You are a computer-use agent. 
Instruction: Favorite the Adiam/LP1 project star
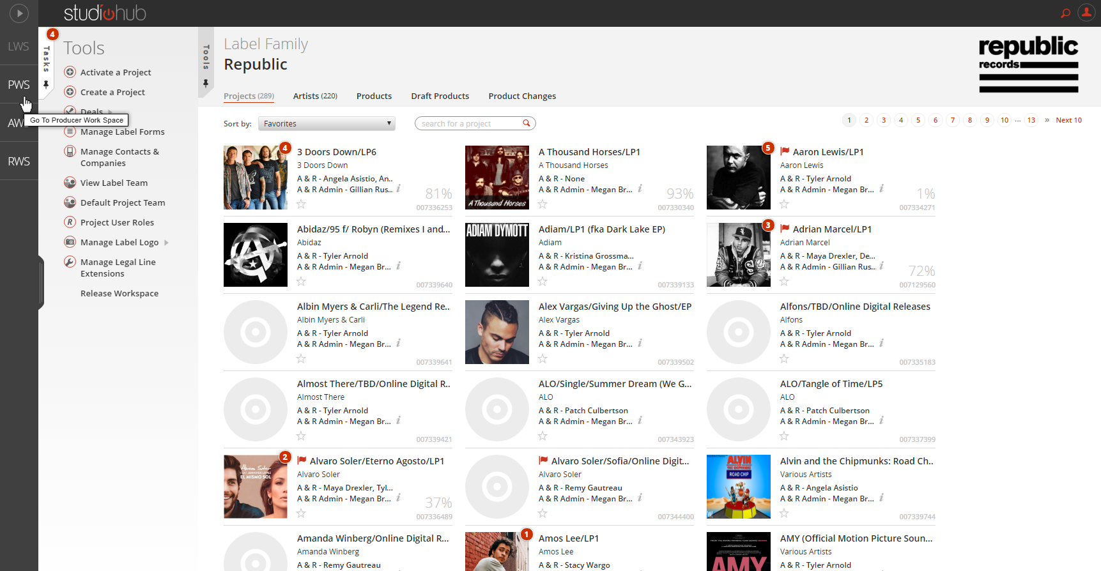click(x=543, y=282)
